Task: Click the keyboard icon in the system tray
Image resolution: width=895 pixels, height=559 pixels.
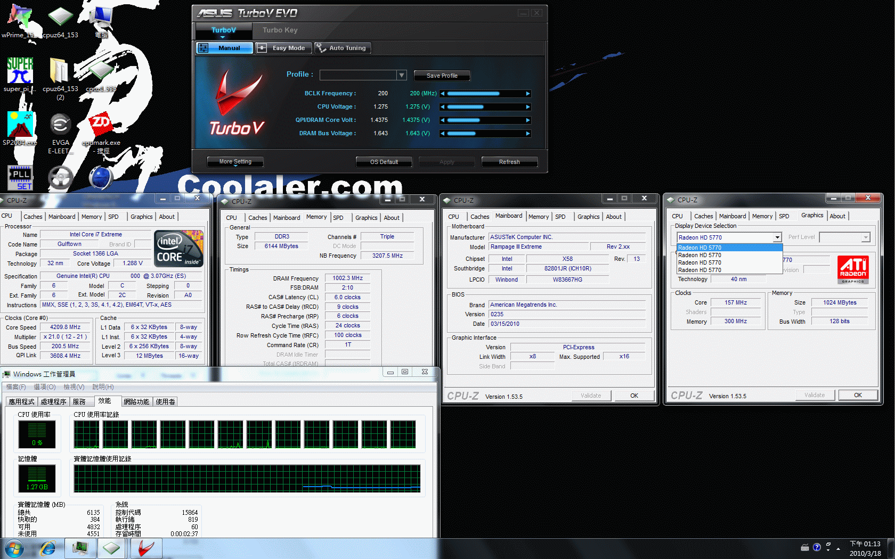Action: (x=805, y=547)
